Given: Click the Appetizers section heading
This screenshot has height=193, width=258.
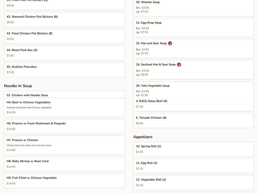Looking at the screenshot, I should coord(143,137).
